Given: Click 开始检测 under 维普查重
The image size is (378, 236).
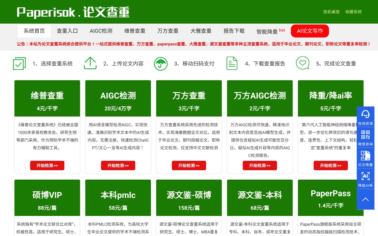Looking at the screenshot, I should 47,165.
